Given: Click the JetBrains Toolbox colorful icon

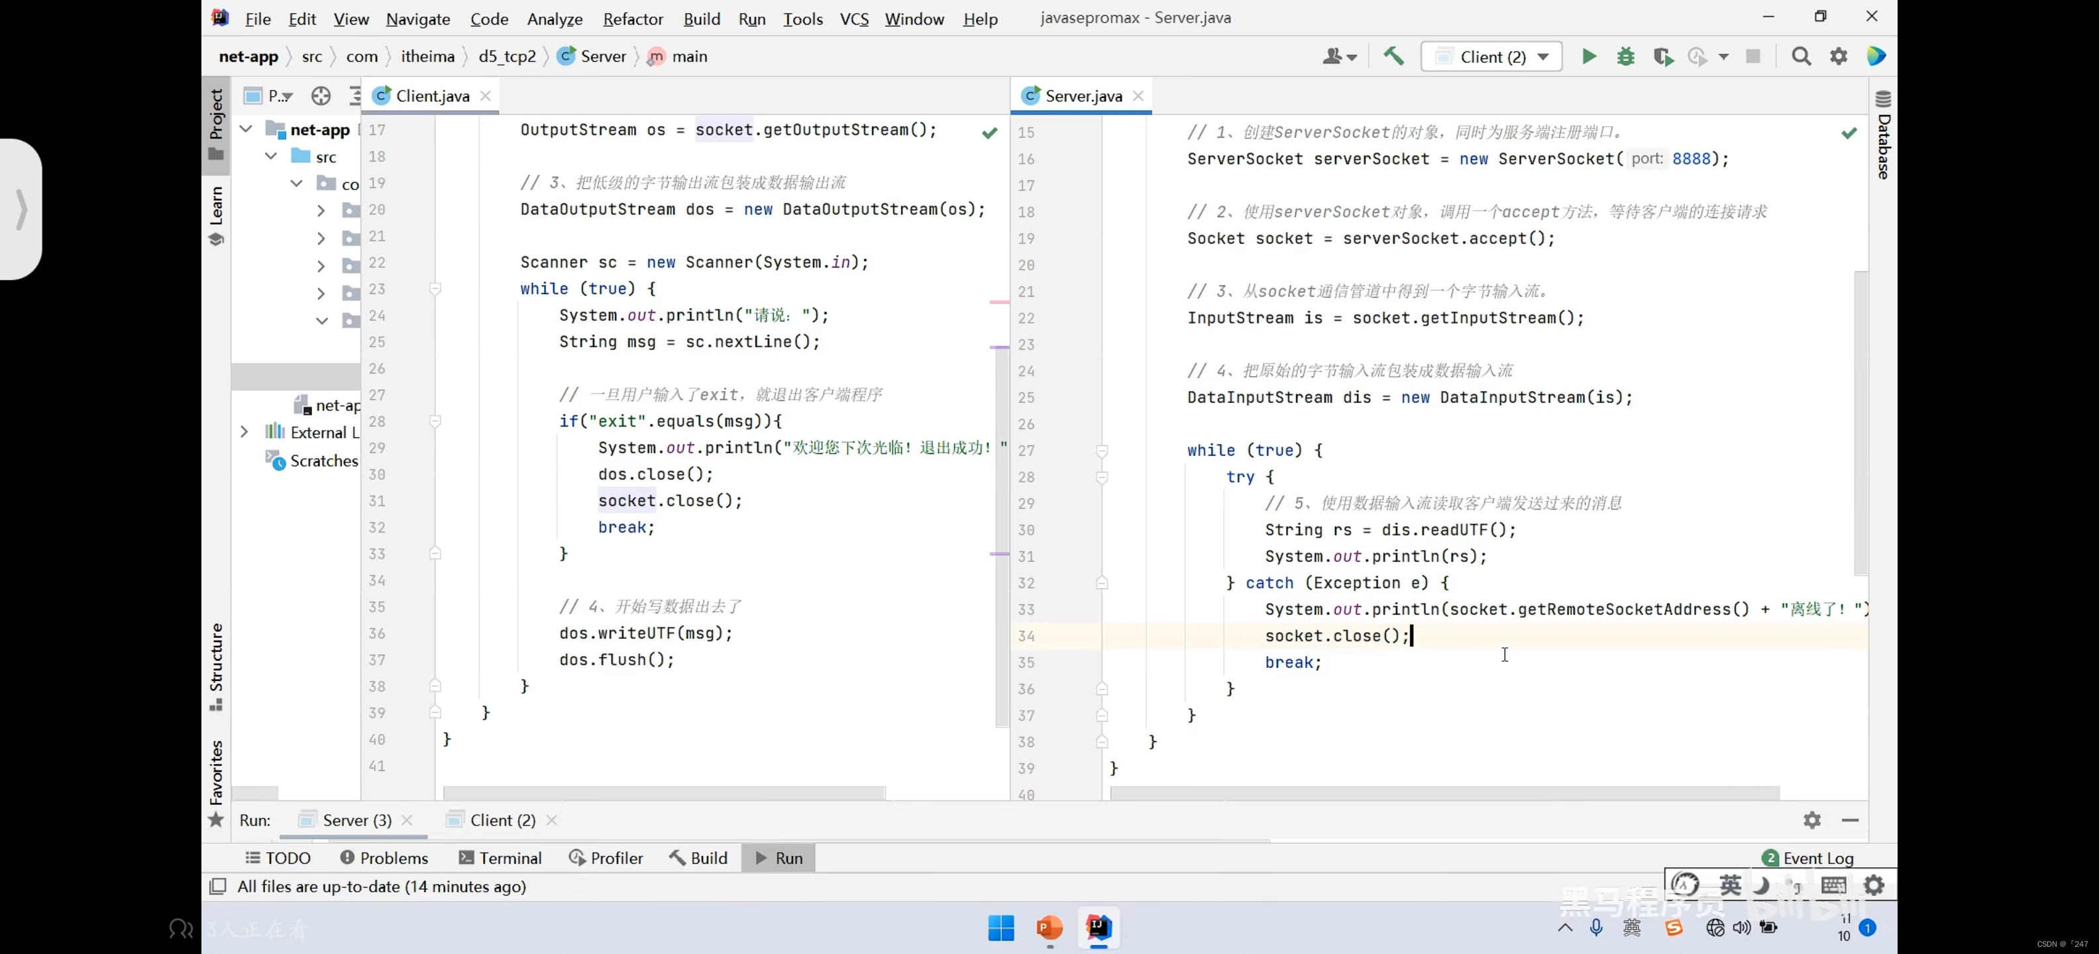Looking at the screenshot, I should [1876, 56].
